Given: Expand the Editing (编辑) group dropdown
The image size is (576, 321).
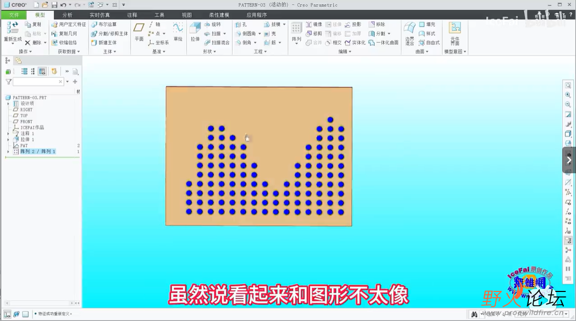Looking at the screenshot, I should [x=345, y=51].
